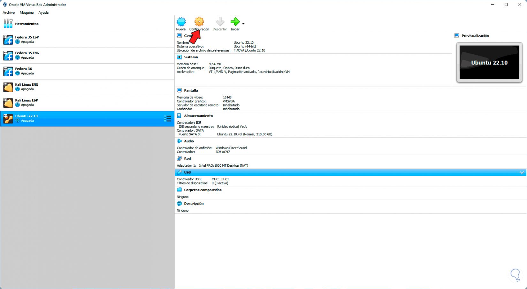Maximize the VirtualBox window

point(506,4)
